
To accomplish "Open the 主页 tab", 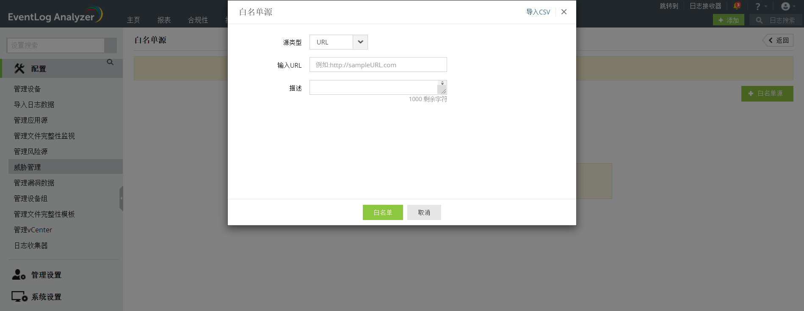I will point(133,20).
